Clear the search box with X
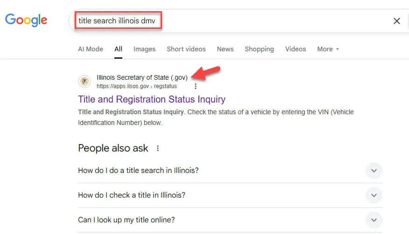This screenshot has height=234, width=409. coord(396,21)
